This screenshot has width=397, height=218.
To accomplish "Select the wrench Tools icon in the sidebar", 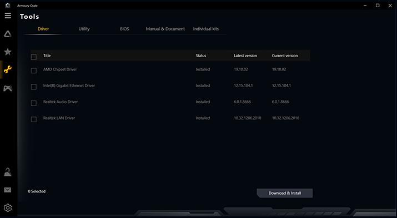I will (8, 69).
